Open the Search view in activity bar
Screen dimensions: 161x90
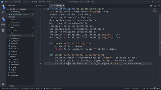[3, 12]
